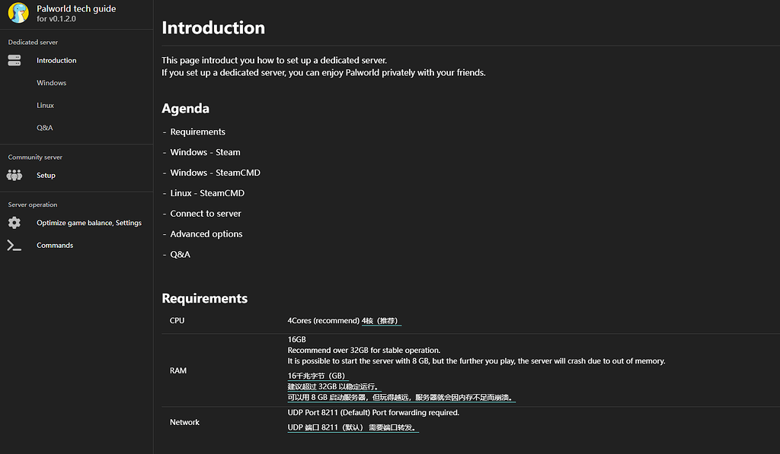The width and height of the screenshot is (780, 454).
Task: Go to the Linux sidebar page
Action: point(45,105)
